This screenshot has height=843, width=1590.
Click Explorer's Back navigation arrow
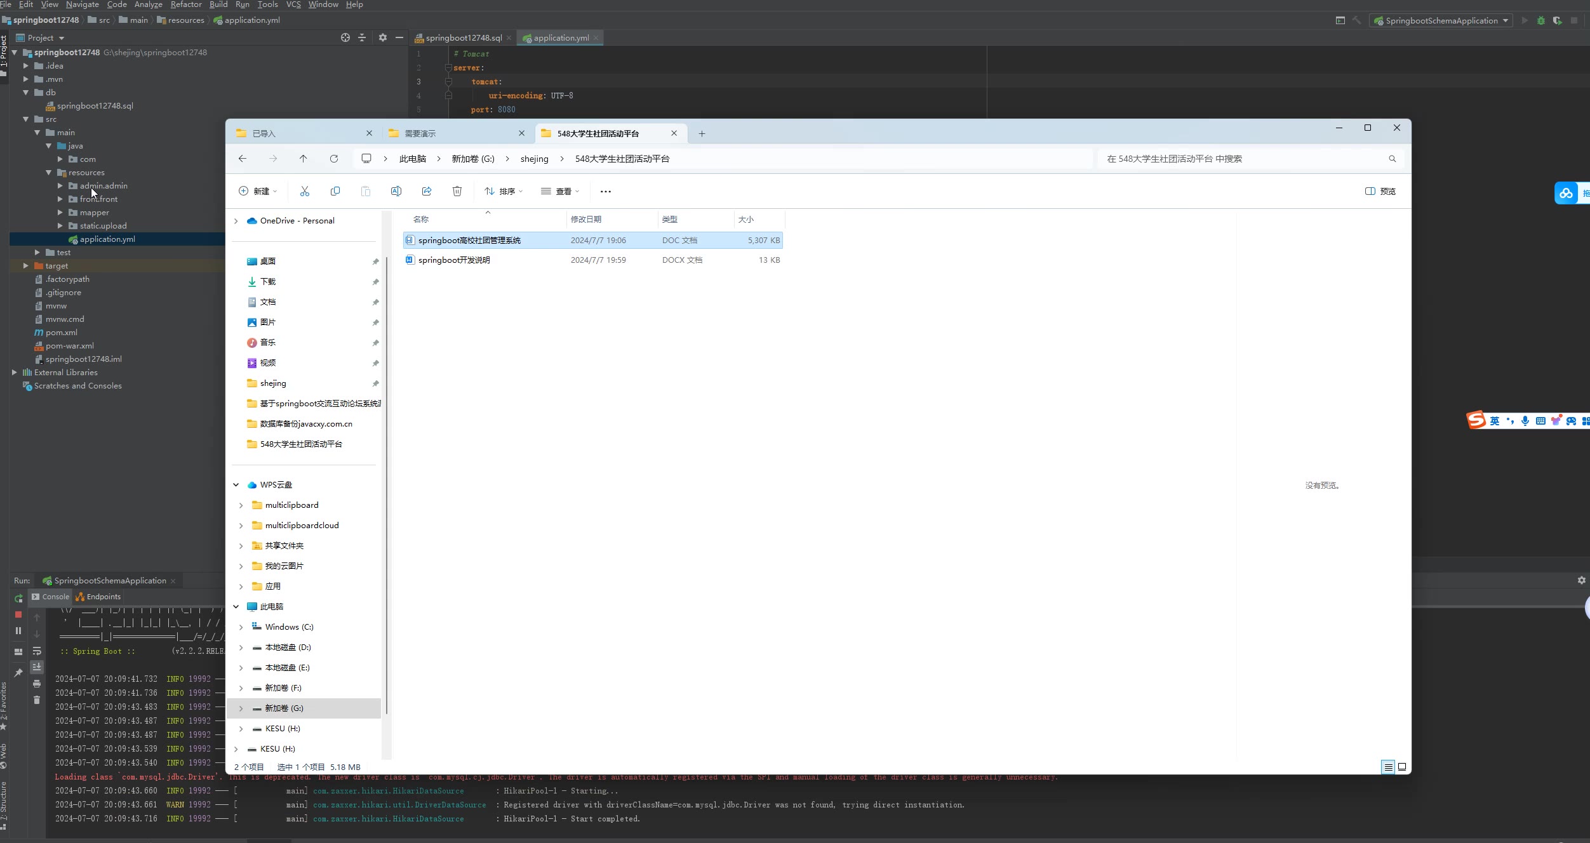tap(243, 159)
